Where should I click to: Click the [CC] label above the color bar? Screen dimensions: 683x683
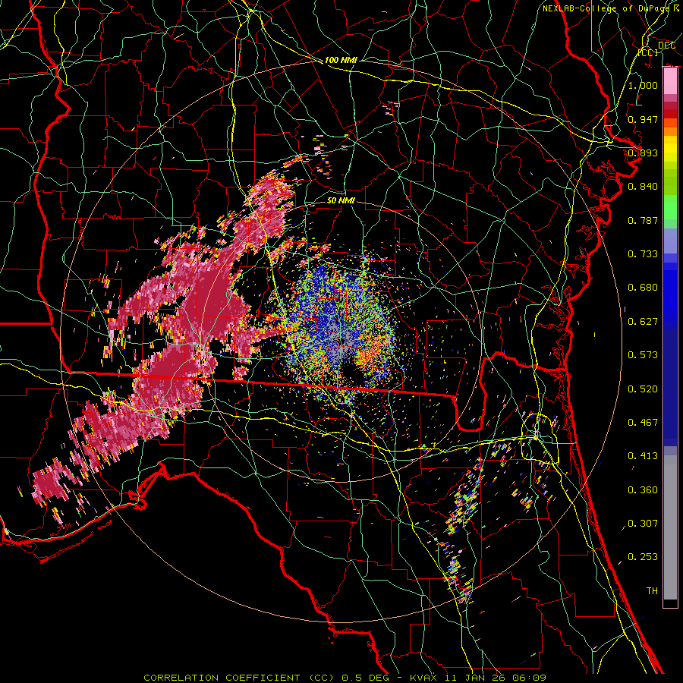point(648,52)
